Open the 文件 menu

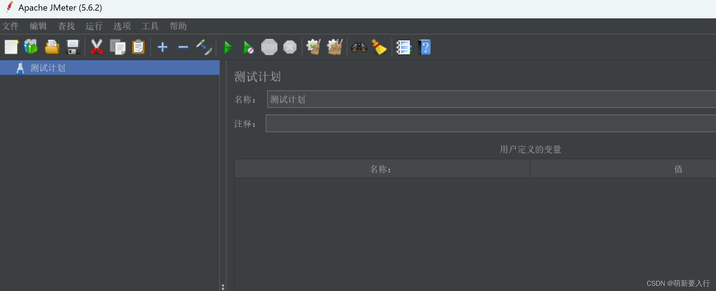(10, 26)
